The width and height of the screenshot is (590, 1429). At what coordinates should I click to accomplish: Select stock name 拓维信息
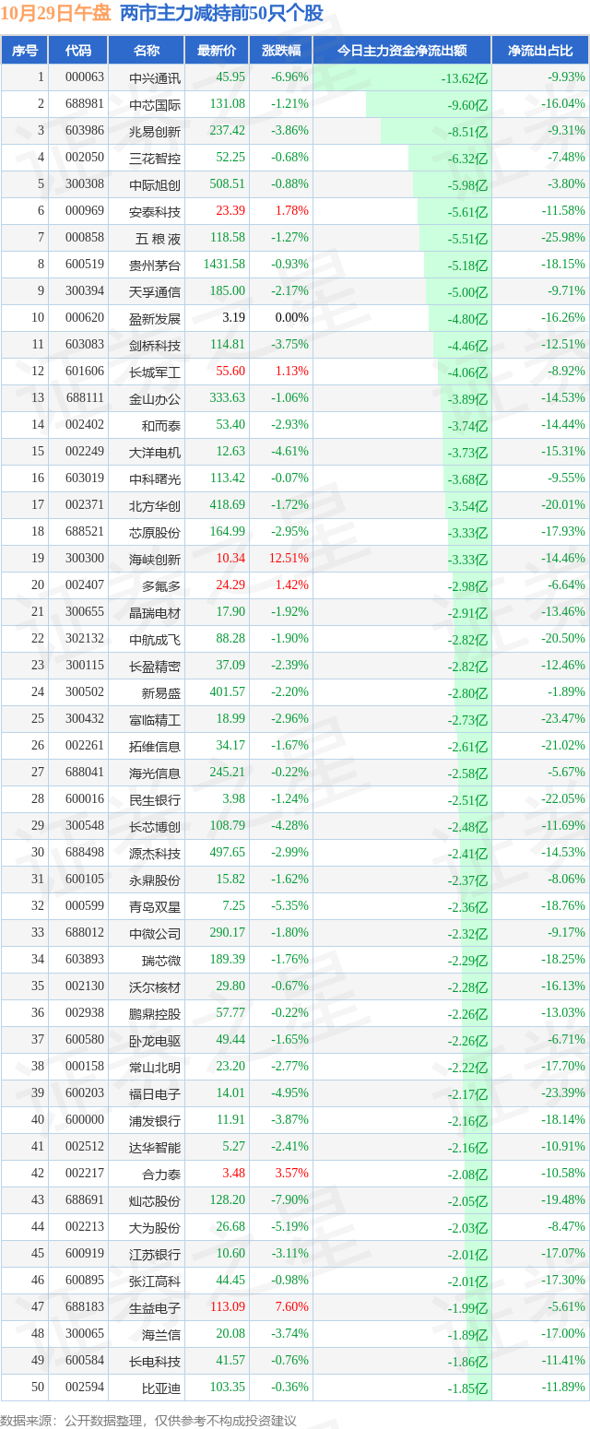pyautogui.click(x=155, y=746)
